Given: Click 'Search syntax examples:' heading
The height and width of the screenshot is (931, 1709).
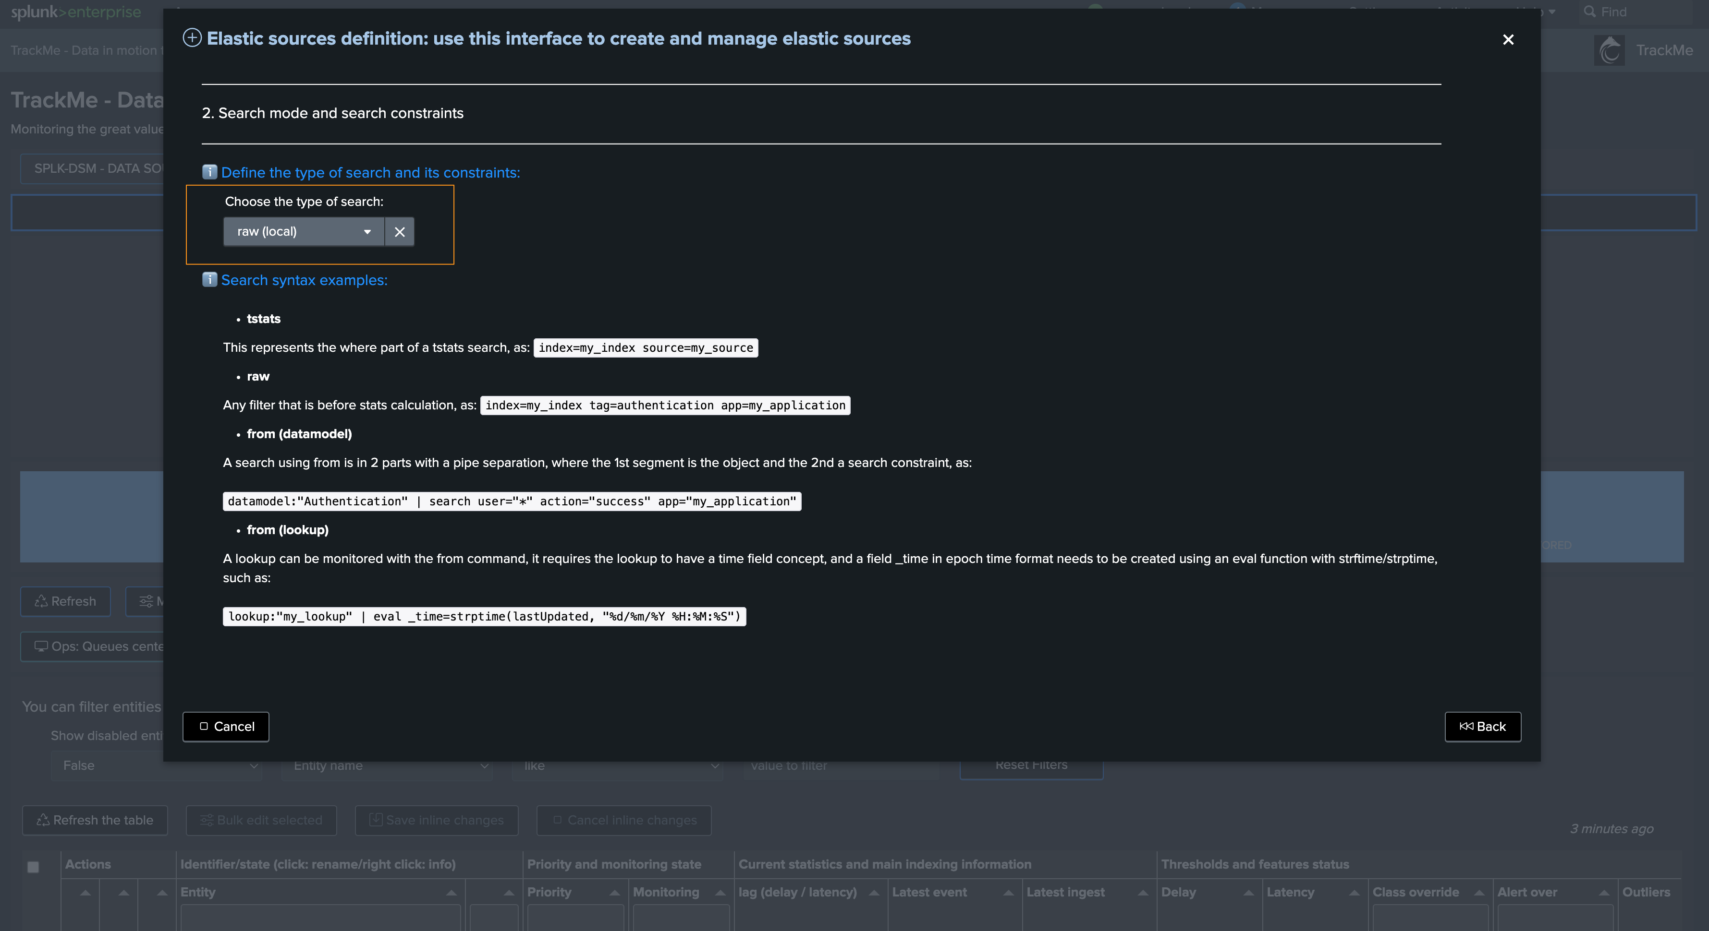Looking at the screenshot, I should [x=304, y=280].
